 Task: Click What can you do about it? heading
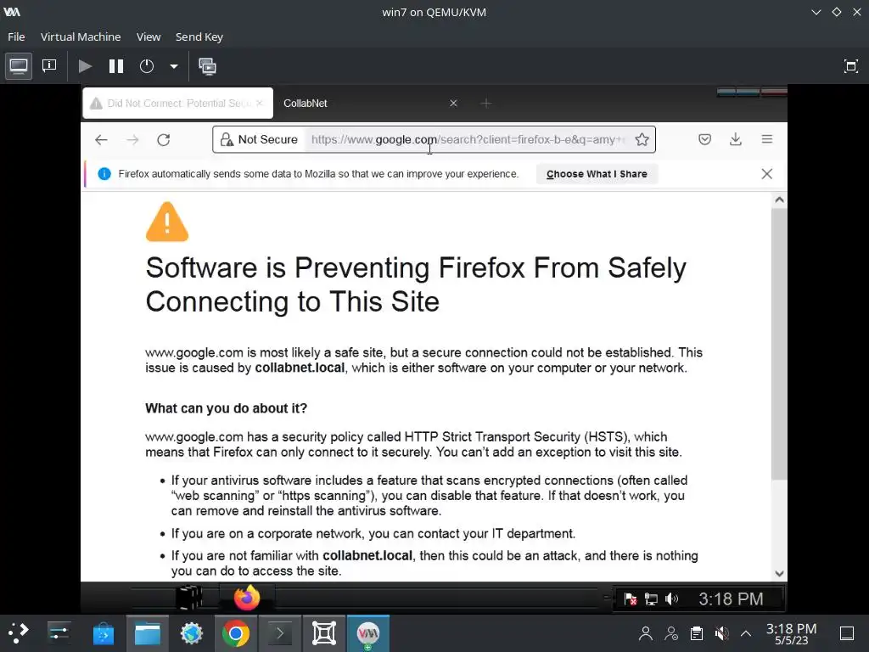point(226,408)
